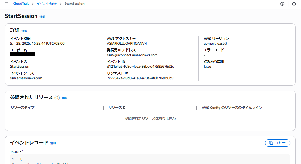The width and height of the screenshot is (301, 164).
Task: Select source IP ssm-guiconnect.amazonaws.com
Action: coord(132,55)
